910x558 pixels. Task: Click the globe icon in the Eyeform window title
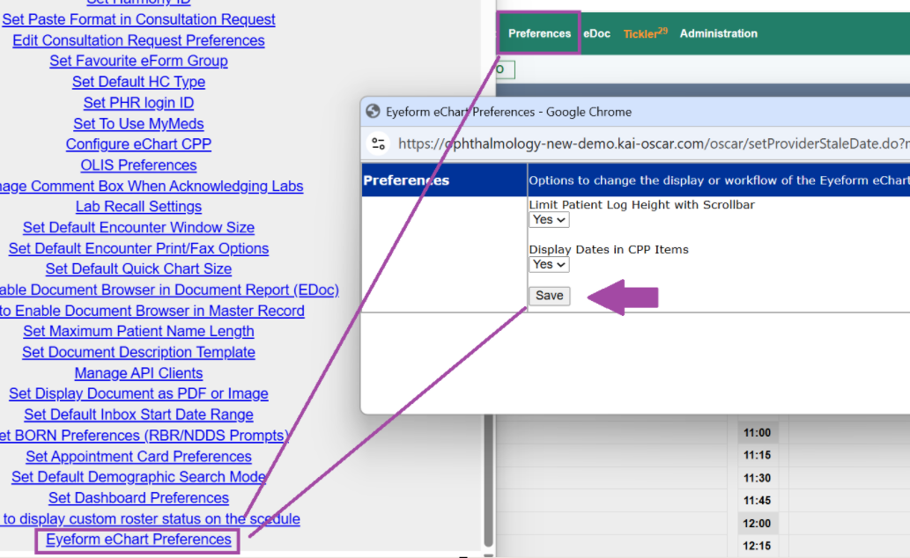click(x=374, y=112)
